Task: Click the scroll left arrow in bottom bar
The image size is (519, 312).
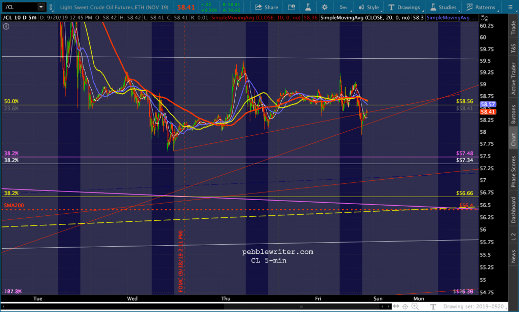Action: [x=382, y=307]
